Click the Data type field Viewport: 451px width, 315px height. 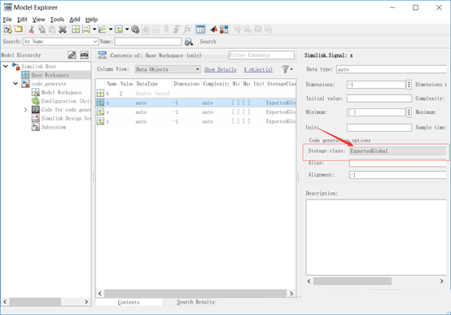click(392, 69)
